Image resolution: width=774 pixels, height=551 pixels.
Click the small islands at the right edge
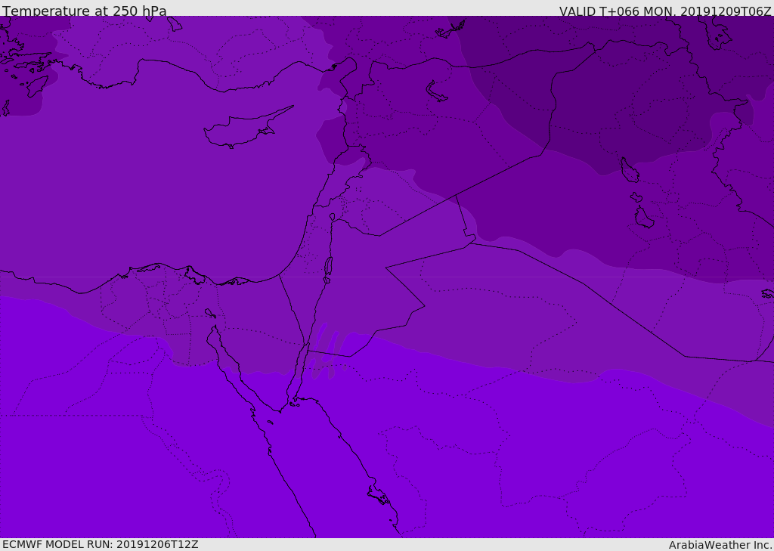point(768,294)
